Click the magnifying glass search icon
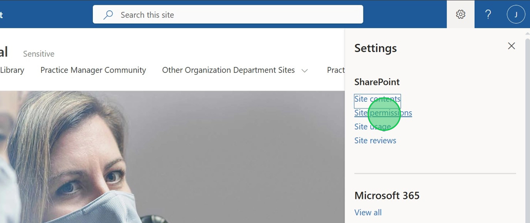 click(108, 15)
